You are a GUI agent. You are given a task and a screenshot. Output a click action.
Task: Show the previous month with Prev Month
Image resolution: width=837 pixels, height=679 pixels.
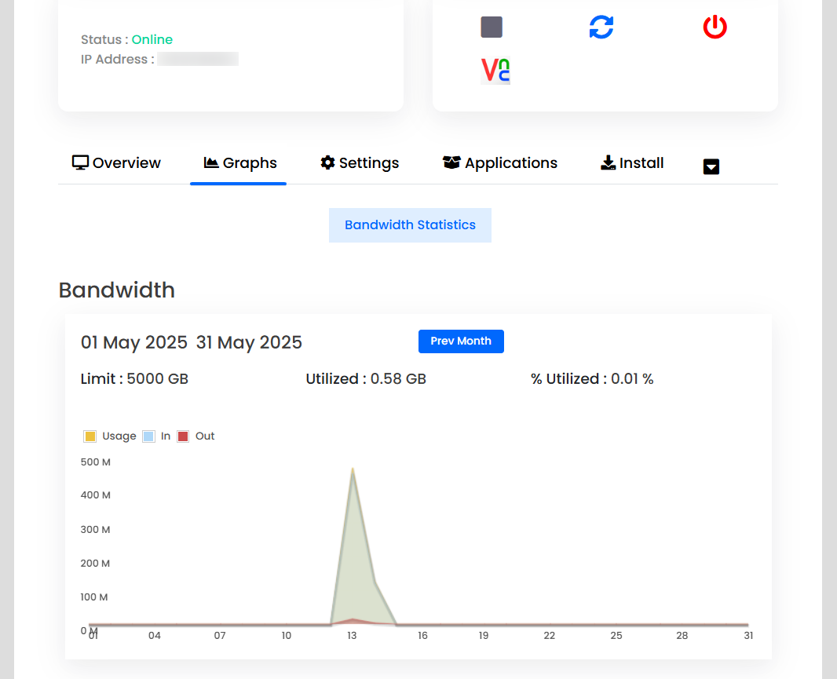pyautogui.click(x=461, y=341)
